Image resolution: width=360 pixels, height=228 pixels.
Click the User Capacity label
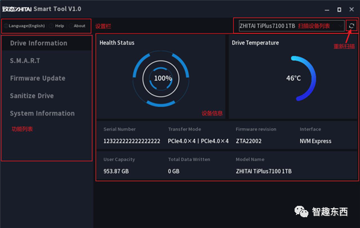point(119,160)
